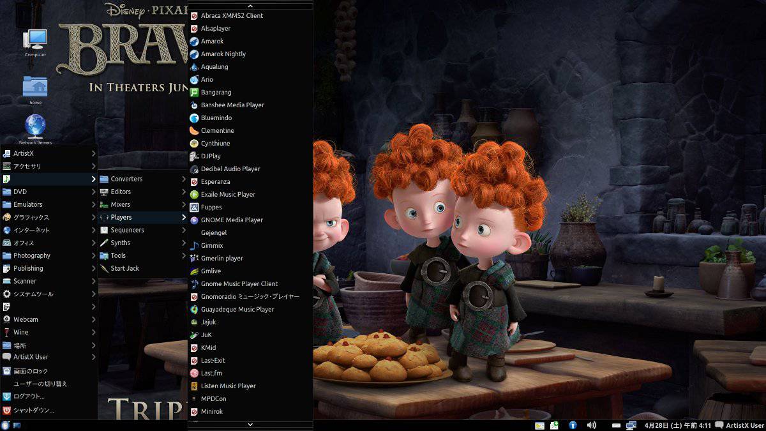Launch Alsaplayer from the list
The height and width of the screenshot is (431, 766).
pos(250,28)
